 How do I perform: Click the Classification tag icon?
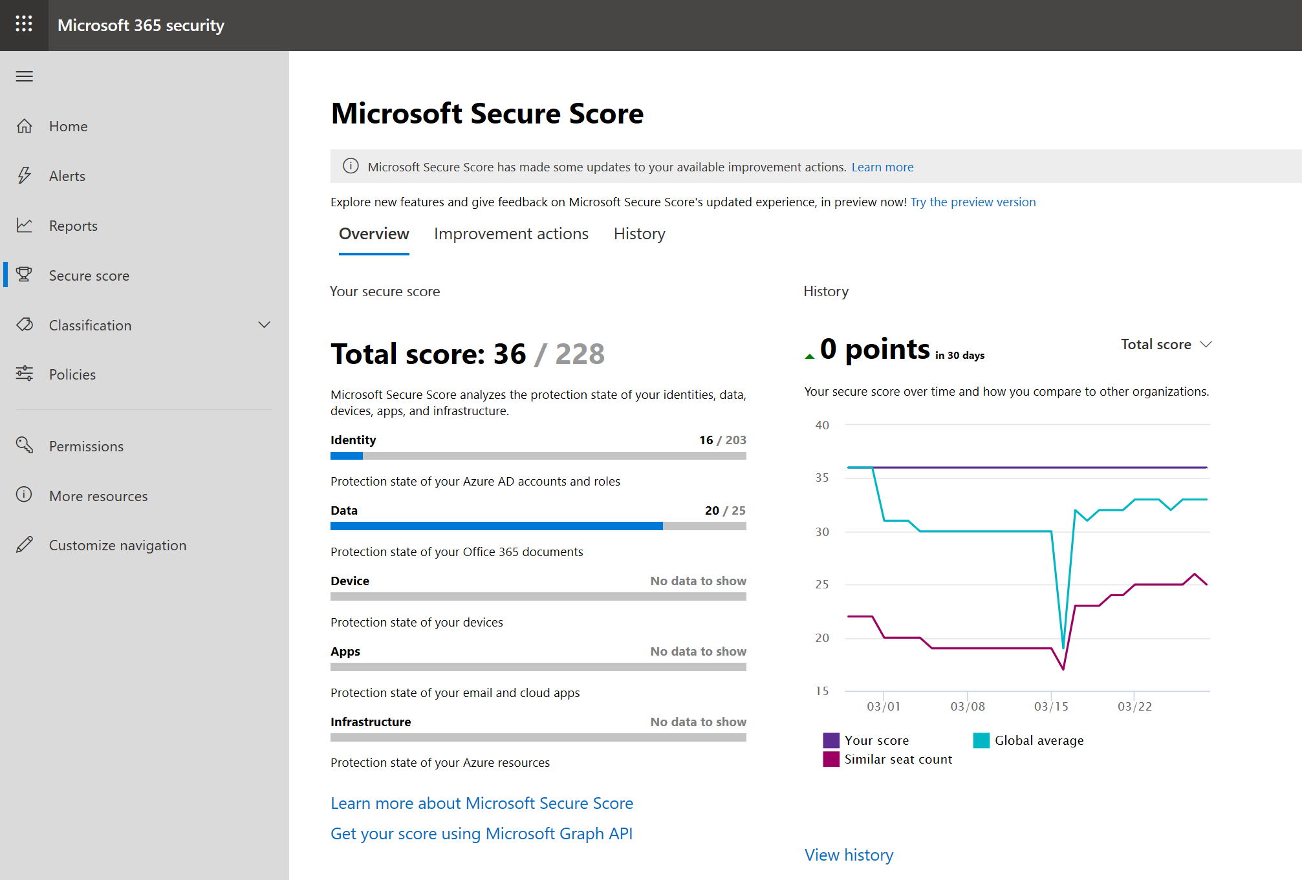click(25, 325)
